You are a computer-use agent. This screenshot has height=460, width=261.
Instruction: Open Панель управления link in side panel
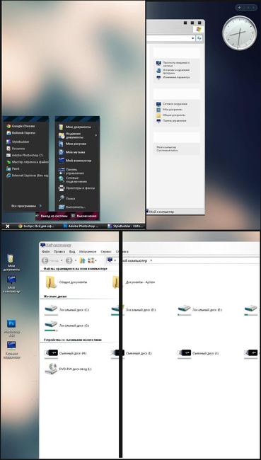pos(171,120)
